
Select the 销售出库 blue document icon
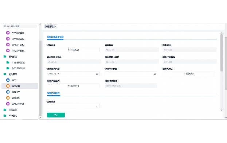[x=8, y=92]
